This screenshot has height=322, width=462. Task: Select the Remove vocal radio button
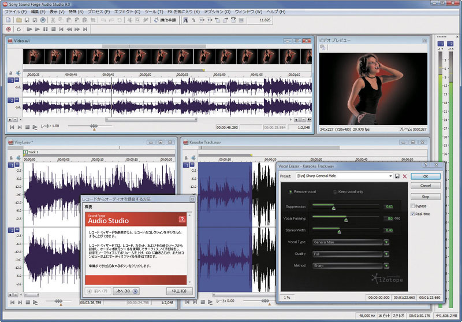[x=289, y=191]
